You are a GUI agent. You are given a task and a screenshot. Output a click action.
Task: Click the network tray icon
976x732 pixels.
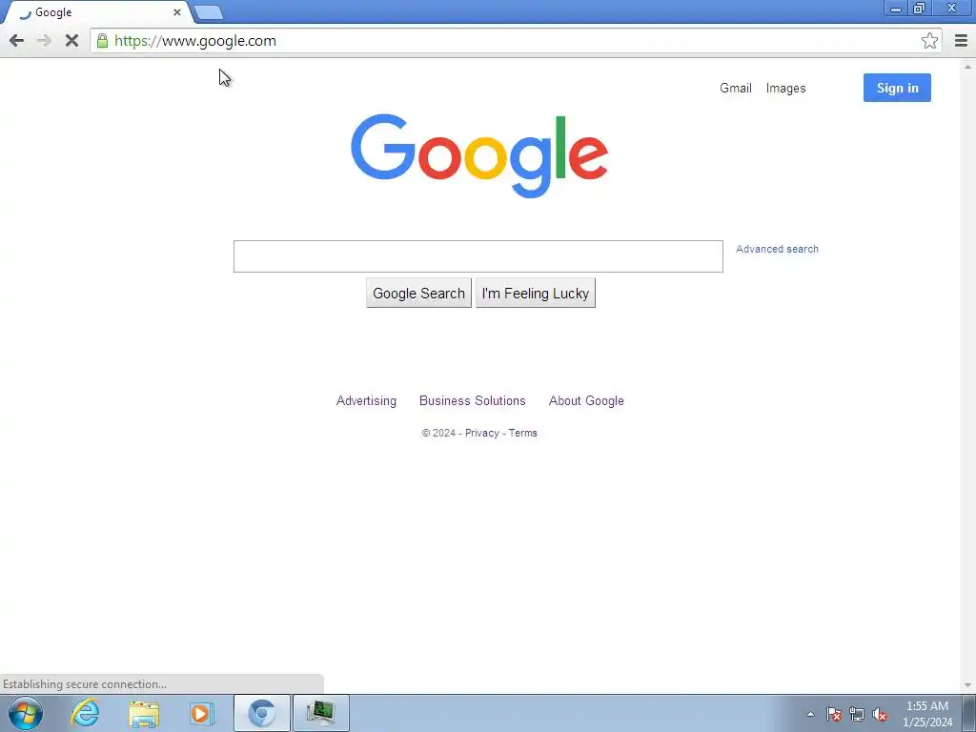(x=857, y=714)
